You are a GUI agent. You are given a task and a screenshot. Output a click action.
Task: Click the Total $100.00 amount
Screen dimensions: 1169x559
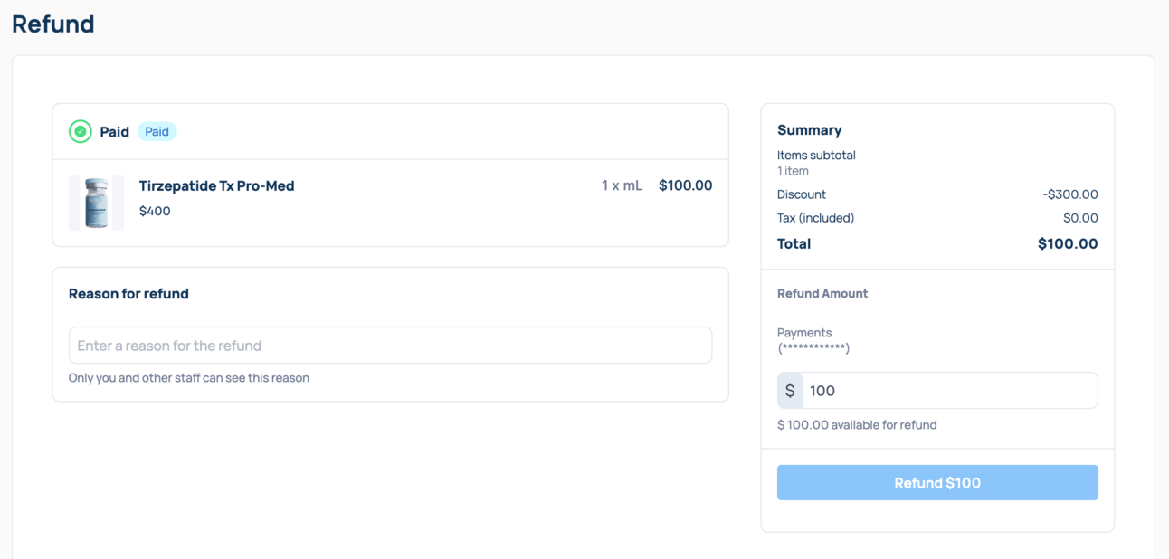(1068, 244)
